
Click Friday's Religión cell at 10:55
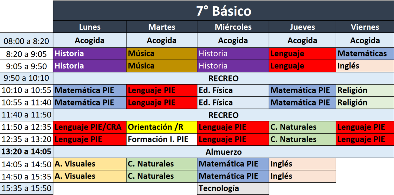click(x=365, y=102)
